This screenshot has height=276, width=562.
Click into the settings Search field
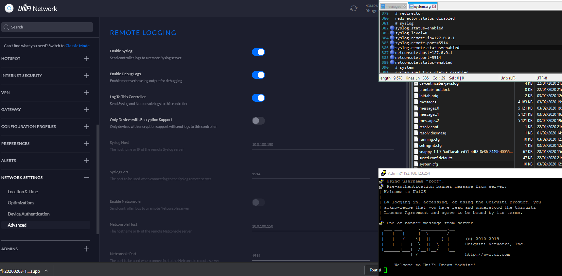tap(49, 27)
